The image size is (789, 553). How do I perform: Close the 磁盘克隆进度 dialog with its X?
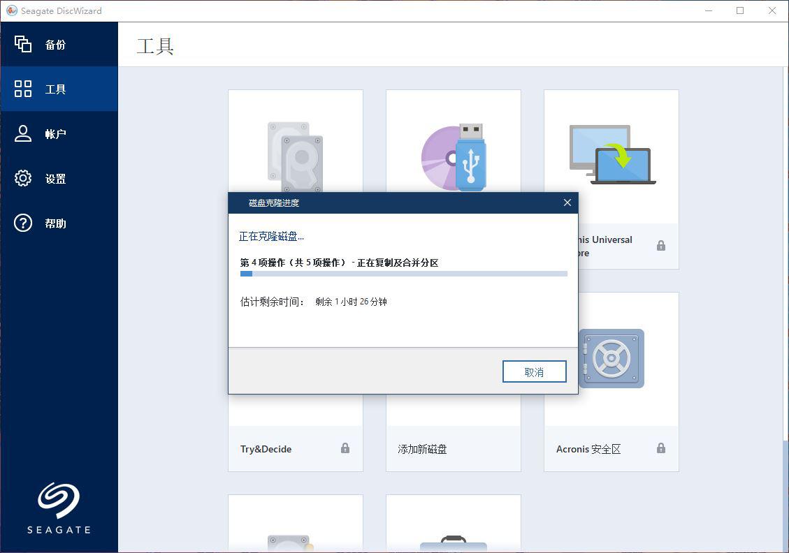point(567,202)
